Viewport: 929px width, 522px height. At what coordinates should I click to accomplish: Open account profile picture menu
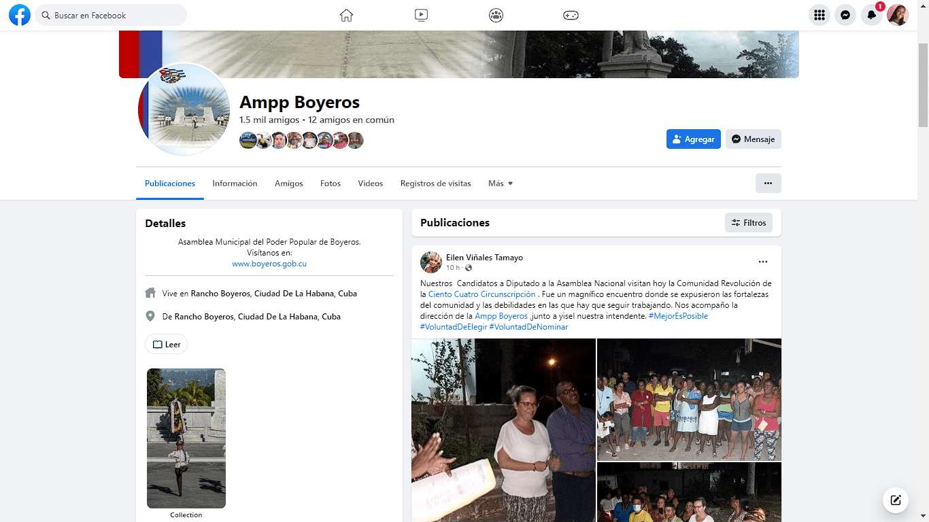coord(898,15)
